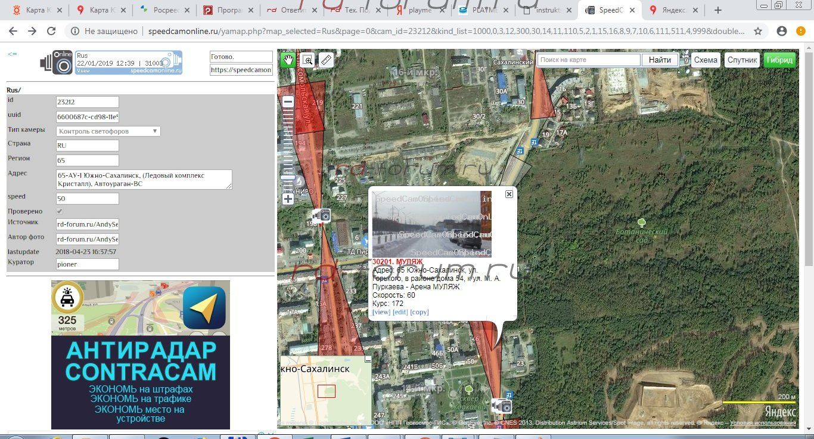Switch to the Росреес browser tab

coord(166,10)
